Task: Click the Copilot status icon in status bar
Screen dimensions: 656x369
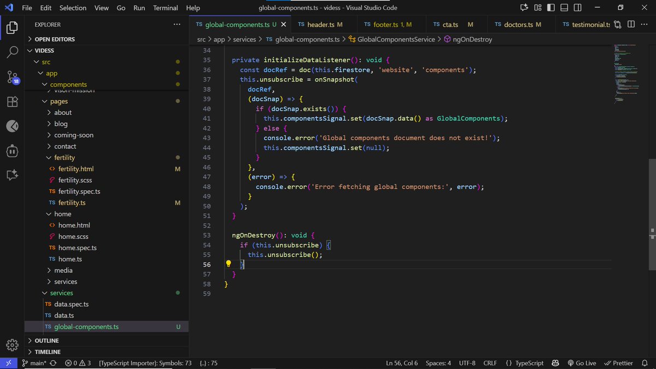Action: [x=555, y=363]
